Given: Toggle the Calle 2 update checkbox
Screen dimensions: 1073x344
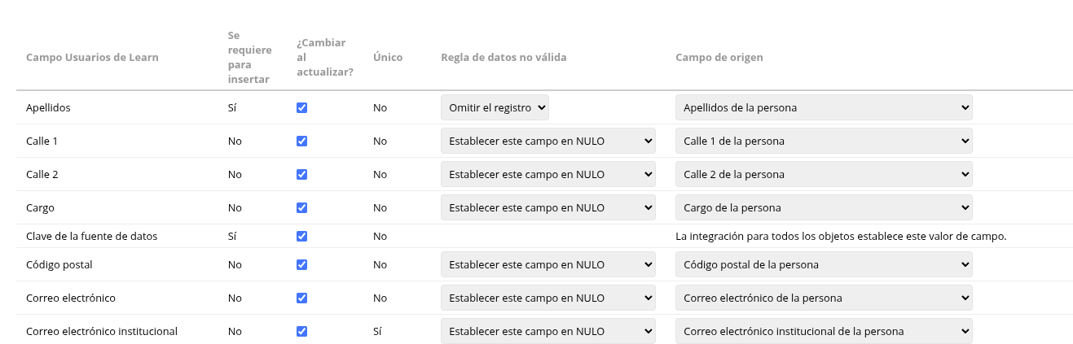Looking at the screenshot, I should 301,174.
